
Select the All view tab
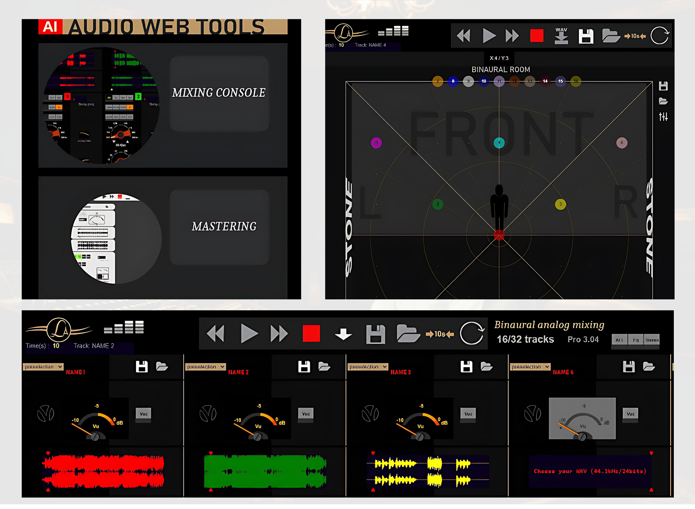pyautogui.click(x=619, y=340)
